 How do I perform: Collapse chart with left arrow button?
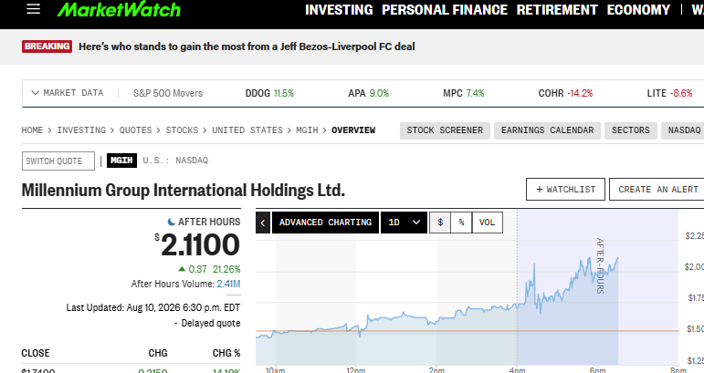pos(263,223)
